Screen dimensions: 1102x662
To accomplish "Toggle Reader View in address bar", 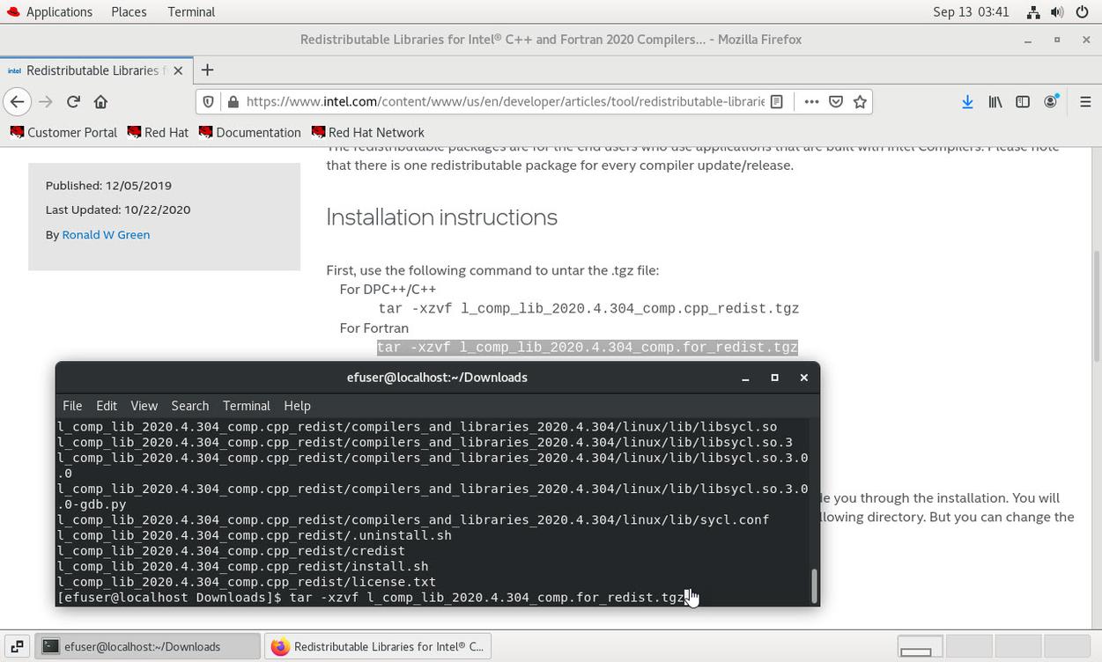I will (x=777, y=101).
